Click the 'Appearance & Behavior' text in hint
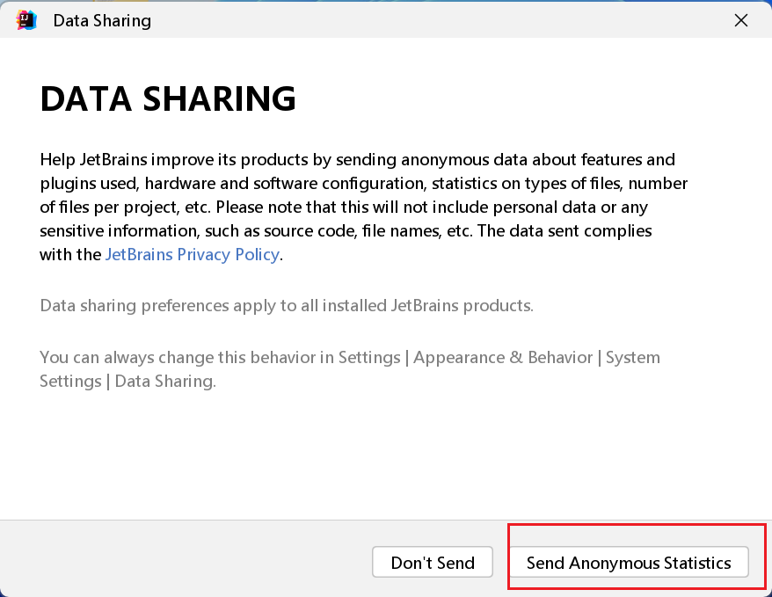Image resolution: width=772 pixels, height=597 pixels. 503,357
